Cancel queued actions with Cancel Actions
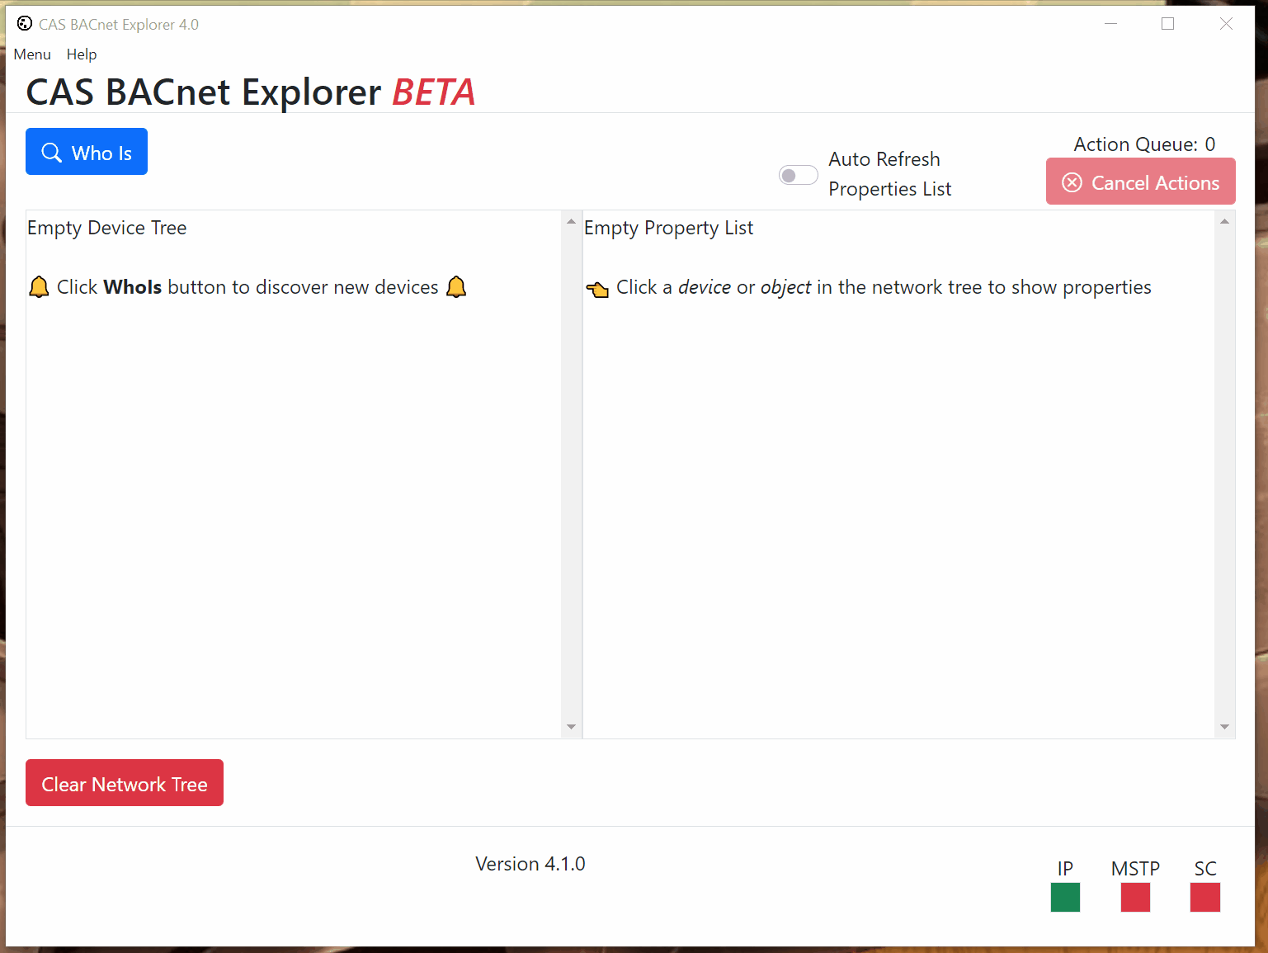This screenshot has height=953, width=1268. [1141, 182]
